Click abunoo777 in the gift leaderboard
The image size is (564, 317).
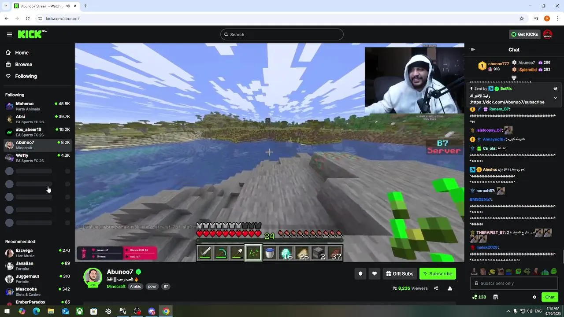point(498,64)
